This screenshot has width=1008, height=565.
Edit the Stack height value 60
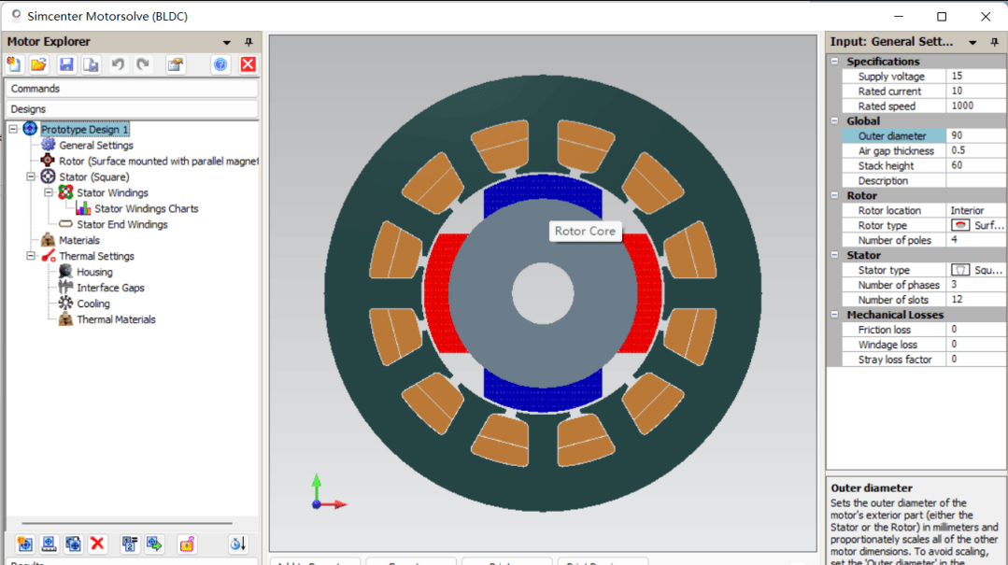point(976,165)
